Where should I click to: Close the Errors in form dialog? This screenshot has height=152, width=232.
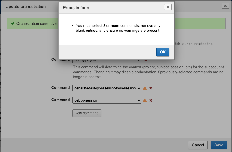click(168, 7)
